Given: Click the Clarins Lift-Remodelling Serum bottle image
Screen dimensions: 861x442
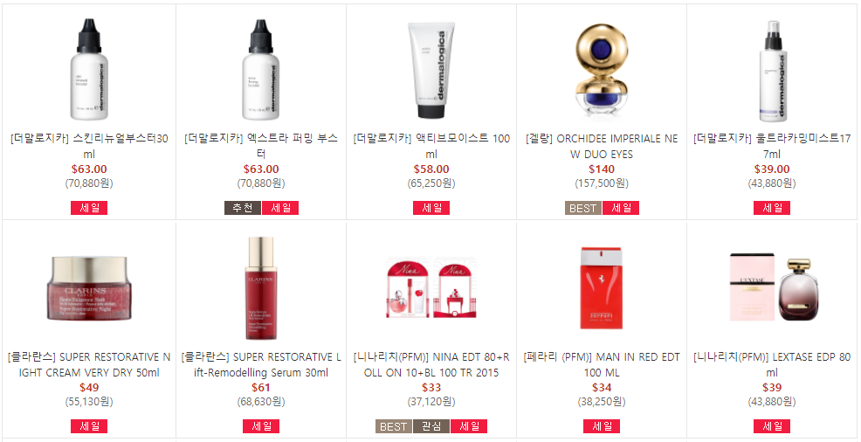Looking at the screenshot, I should [261, 288].
